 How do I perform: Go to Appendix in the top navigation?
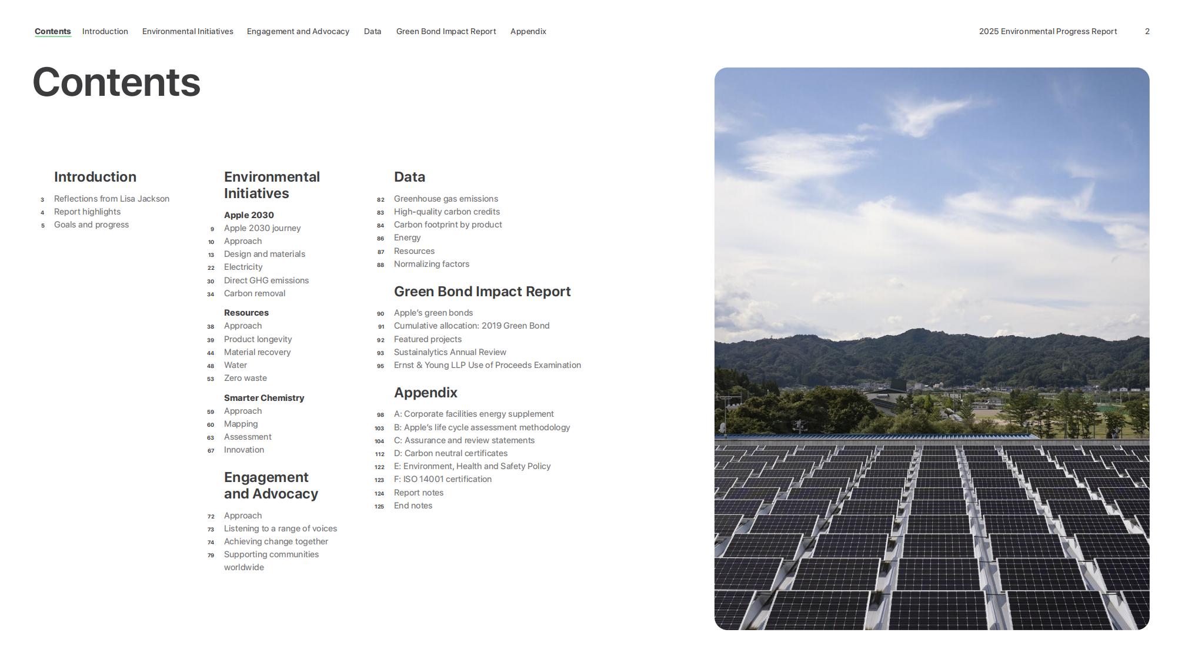tap(529, 31)
